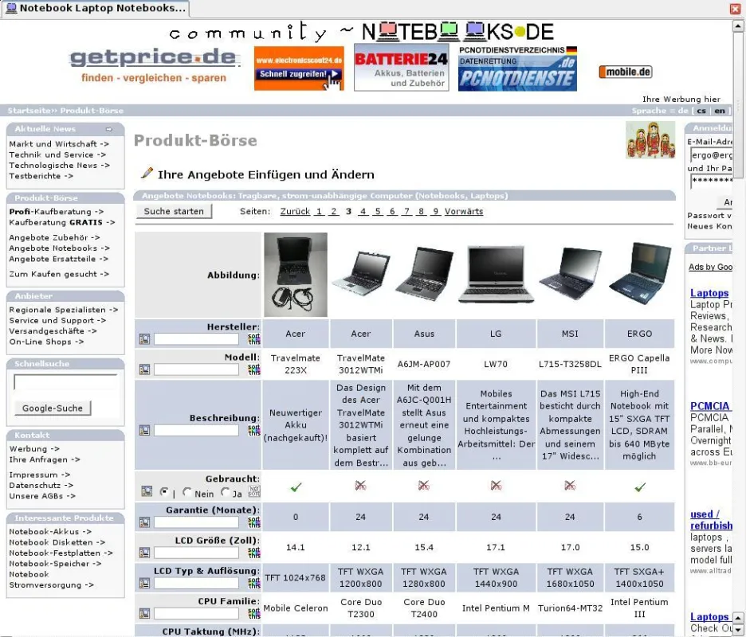Image resolution: width=746 pixels, height=637 pixels.
Task: Sort by LCD Typ & Auflösung sort this icon
Action: 254,583
